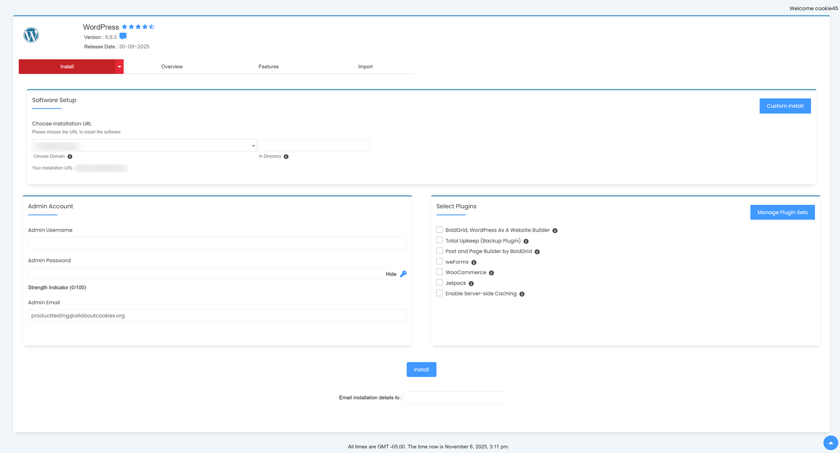This screenshot has height=453, width=840.
Task: Click info icon beside Total Upkeep plugin
Action: 526,241
